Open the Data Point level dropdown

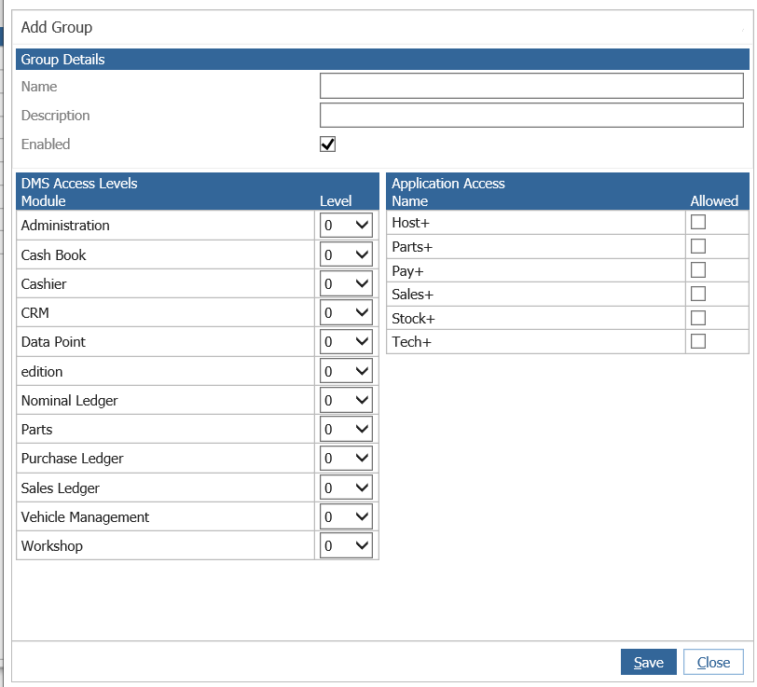346,341
